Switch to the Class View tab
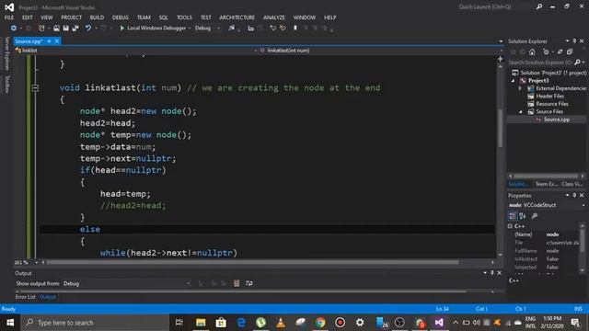Viewport: 589px width, 331px height. (573, 184)
